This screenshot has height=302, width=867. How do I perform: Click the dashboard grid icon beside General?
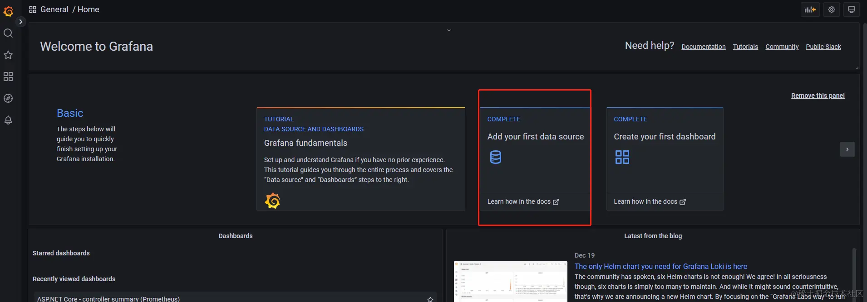coord(33,10)
